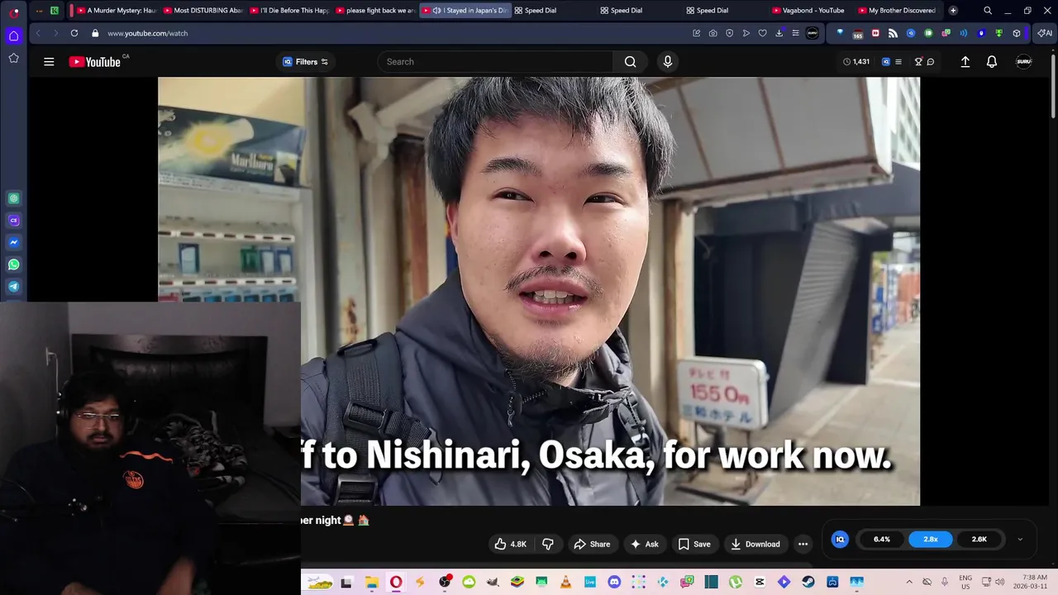Show hidden system tray icons
Image resolution: width=1058 pixels, height=595 pixels.
909,582
